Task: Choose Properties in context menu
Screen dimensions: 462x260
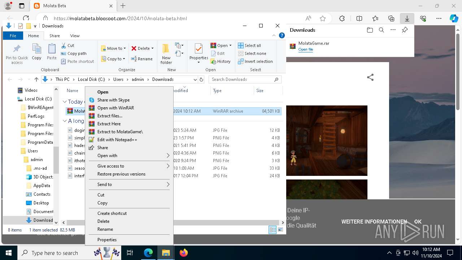Action: pyautogui.click(x=107, y=240)
